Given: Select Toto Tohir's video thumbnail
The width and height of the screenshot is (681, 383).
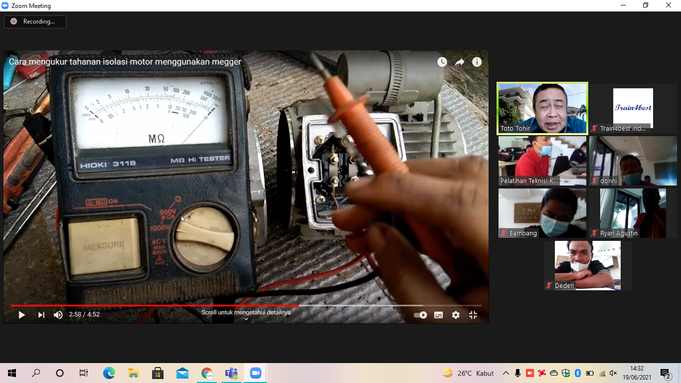Looking at the screenshot, I should tap(542, 108).
